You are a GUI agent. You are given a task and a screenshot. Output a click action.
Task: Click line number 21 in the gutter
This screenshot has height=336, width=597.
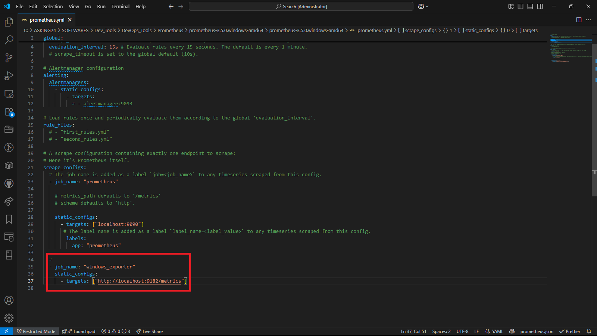(x=31, y=167)
